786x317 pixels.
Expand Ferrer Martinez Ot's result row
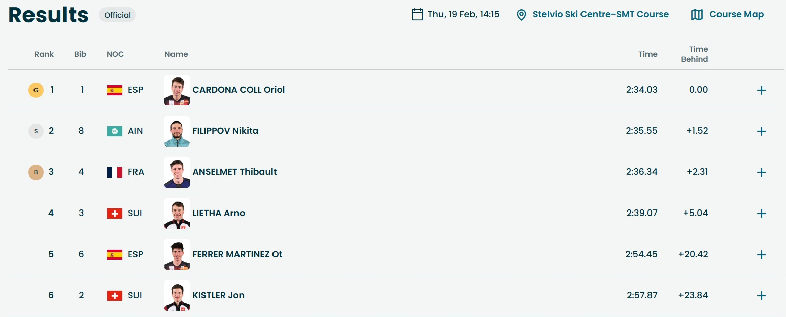pyautogui.click(x=761, y=255)
